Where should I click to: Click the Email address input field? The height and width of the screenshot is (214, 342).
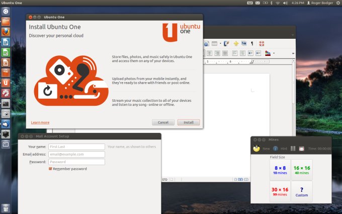[x=76, y=154]
